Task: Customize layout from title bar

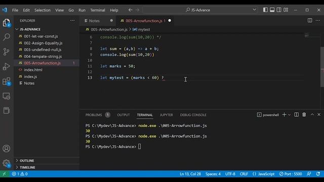Action: [x=286, y=10]
